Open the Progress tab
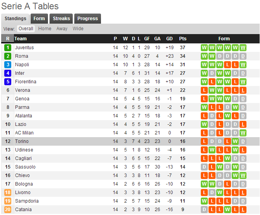 point(88,19)
